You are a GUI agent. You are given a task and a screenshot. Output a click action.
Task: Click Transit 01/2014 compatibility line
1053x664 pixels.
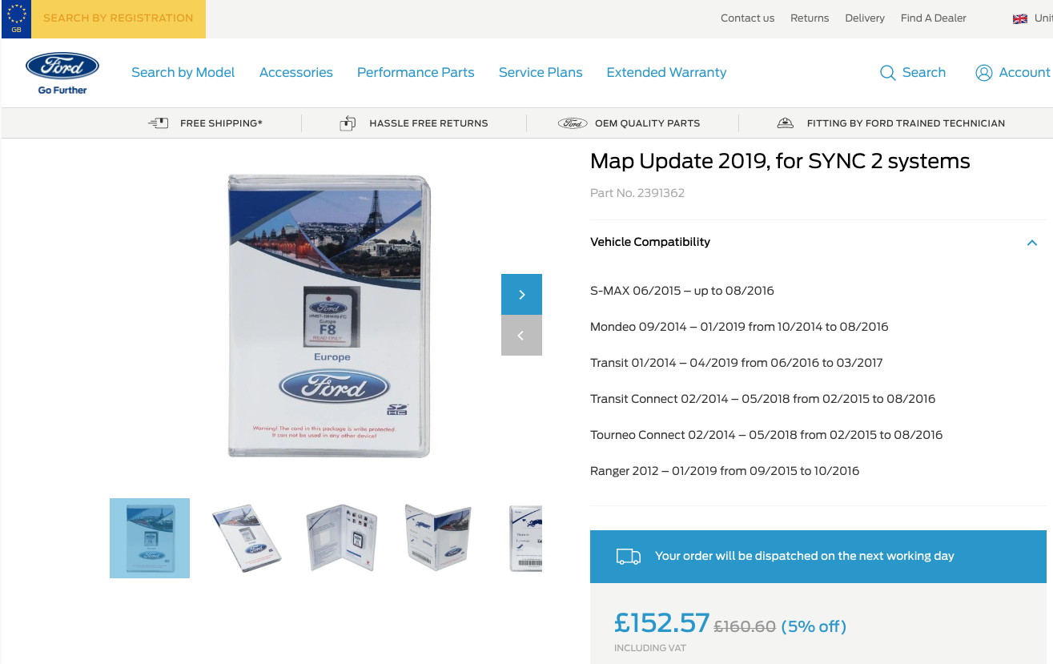tap(737, 363)
